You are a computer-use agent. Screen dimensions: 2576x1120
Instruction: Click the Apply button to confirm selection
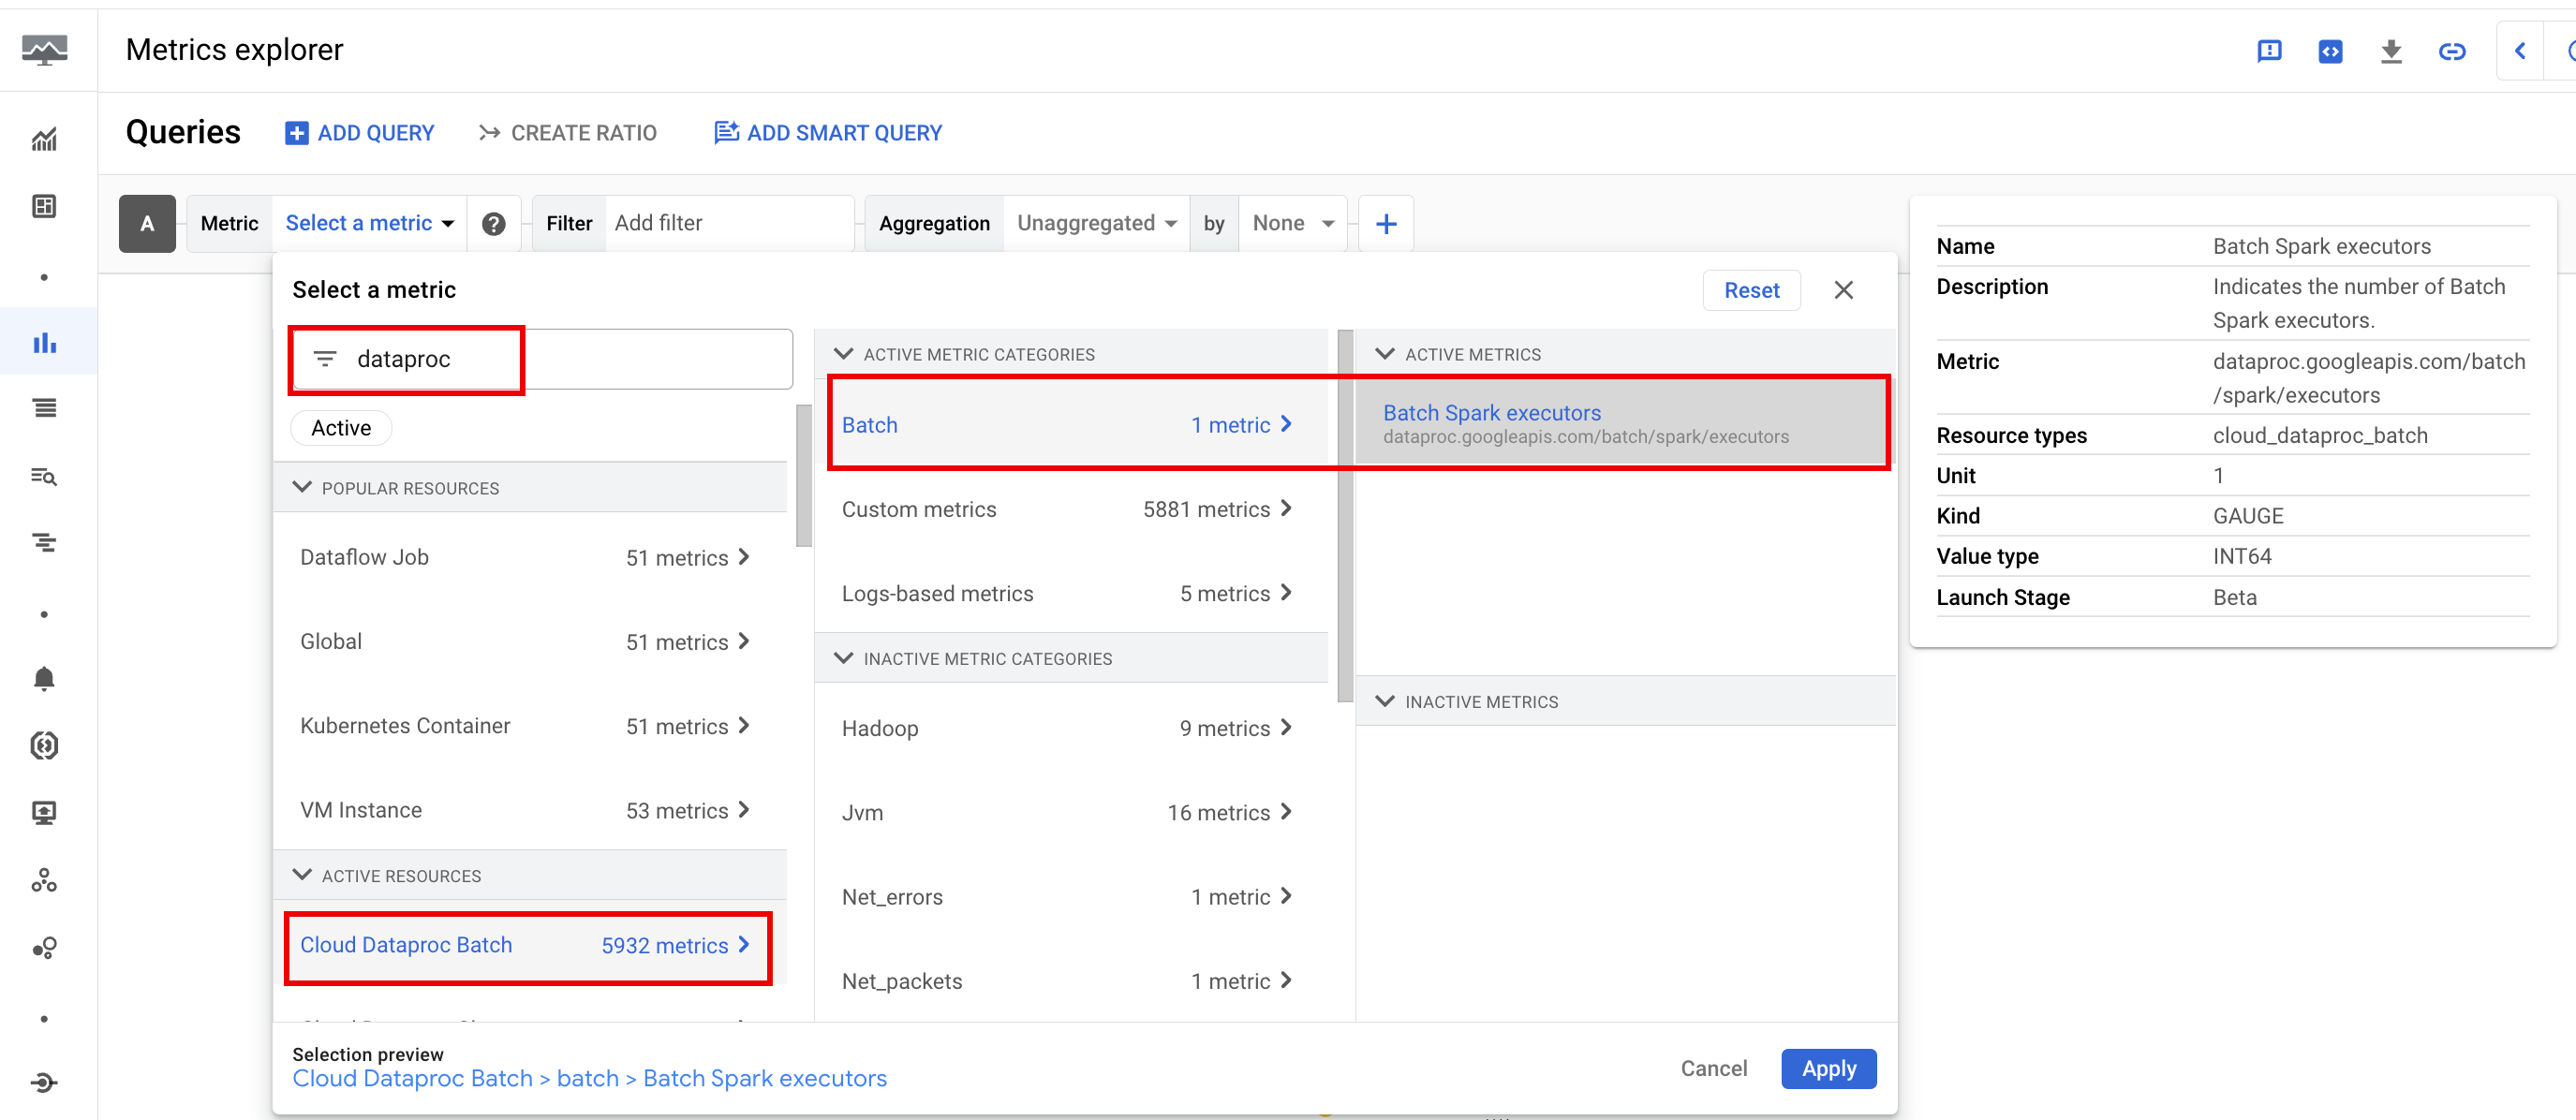coord(1828,1068)
